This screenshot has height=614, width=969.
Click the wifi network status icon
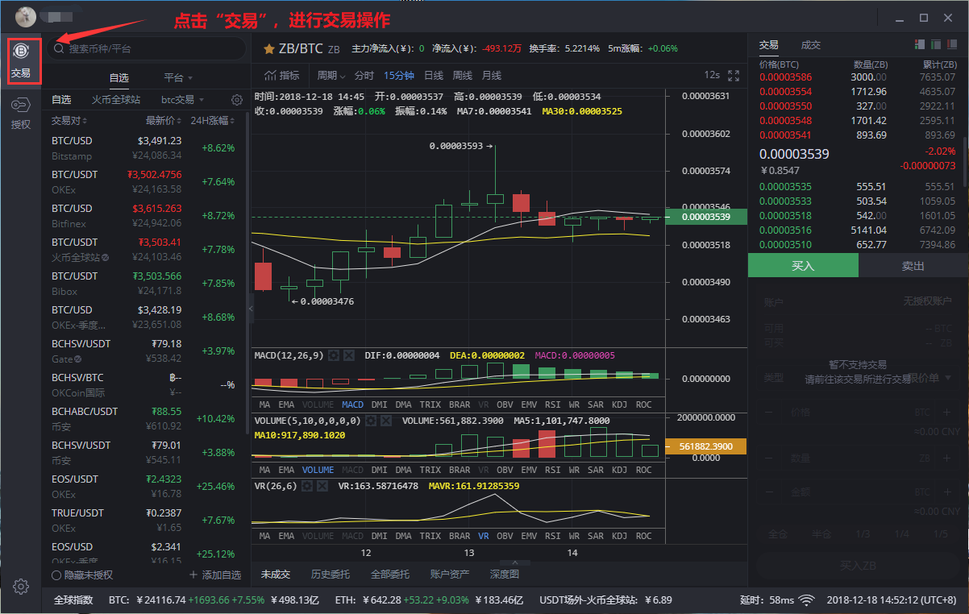806,600
